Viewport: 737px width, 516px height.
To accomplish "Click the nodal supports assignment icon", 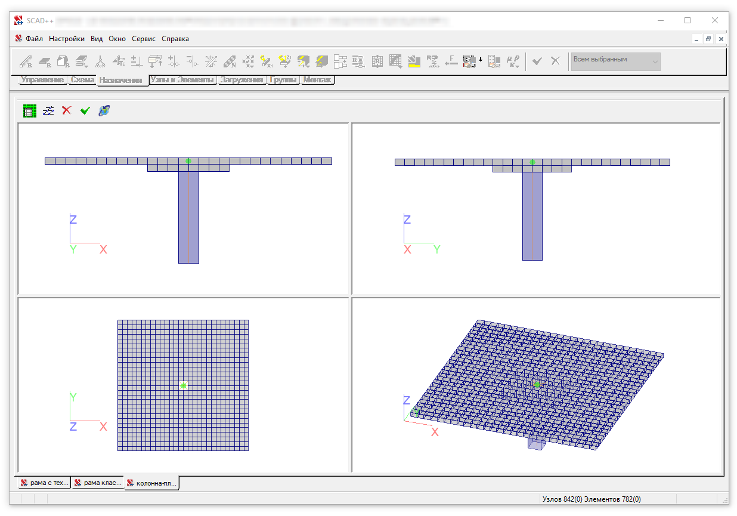I will tap(100, 61).
